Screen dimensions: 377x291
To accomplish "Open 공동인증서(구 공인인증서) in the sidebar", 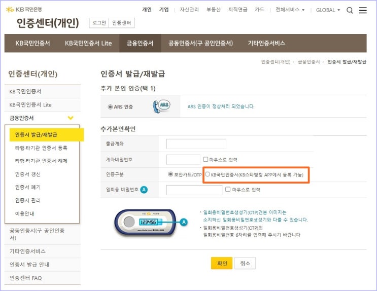I will click(42, 234).
